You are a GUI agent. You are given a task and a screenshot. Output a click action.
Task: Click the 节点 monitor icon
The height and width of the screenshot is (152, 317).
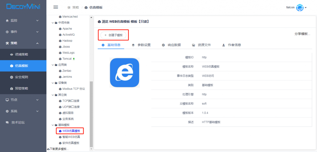tap(7, 100)
